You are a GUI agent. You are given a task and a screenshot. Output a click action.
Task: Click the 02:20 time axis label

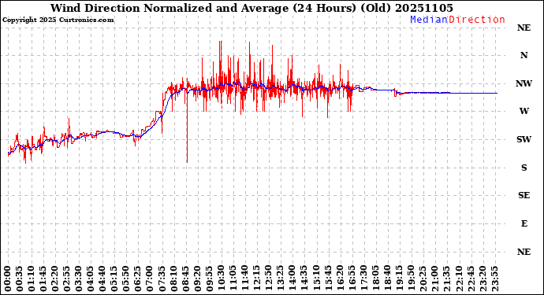tap(55, 279)
